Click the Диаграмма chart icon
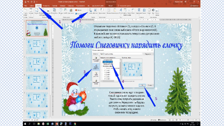The image size is (224, 126). pyautogui.click(x=71, y=11)
